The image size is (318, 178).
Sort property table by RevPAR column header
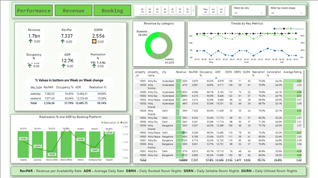click(x=193, y=72)
